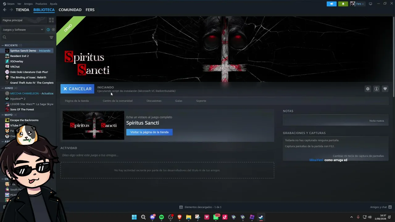This screenshot has width=395, height=222.
Task: Go to the TIENDA tab
Action: (x=23, y=10)
